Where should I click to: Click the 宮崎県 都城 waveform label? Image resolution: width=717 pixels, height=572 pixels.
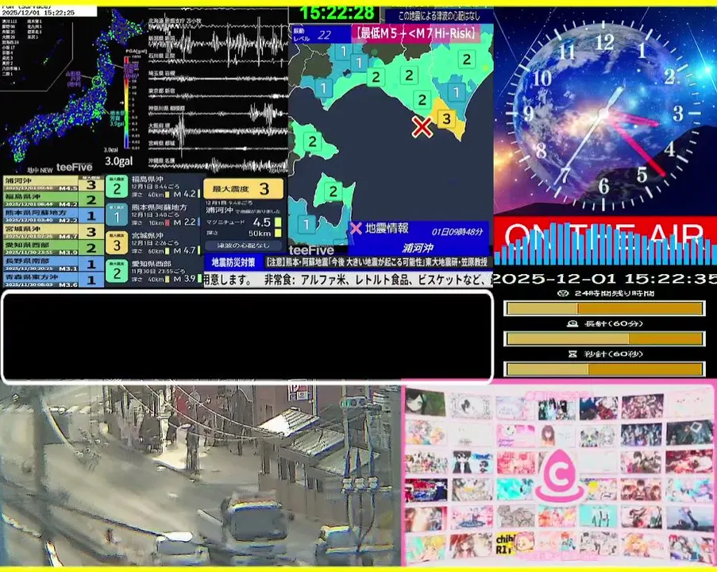pyautogui.click(x=162, y=143)
